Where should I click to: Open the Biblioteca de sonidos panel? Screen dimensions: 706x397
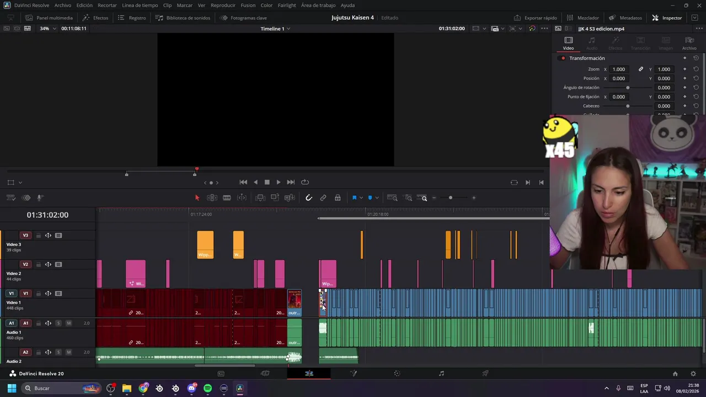[183, 18]
